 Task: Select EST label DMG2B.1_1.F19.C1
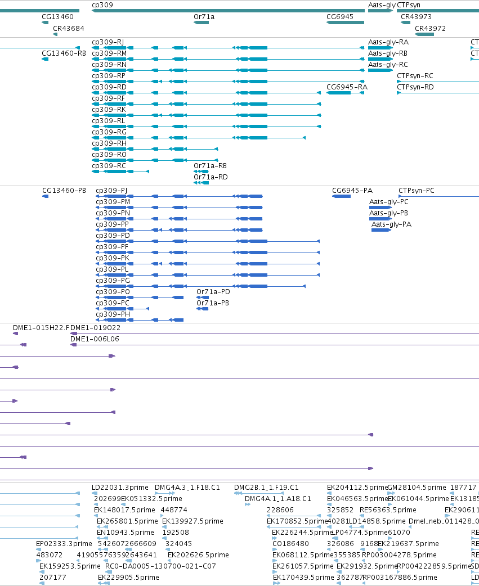pos(266,488)
